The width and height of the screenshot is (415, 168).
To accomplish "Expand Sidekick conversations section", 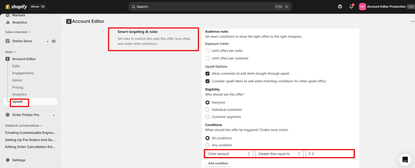I will [24, 126].
